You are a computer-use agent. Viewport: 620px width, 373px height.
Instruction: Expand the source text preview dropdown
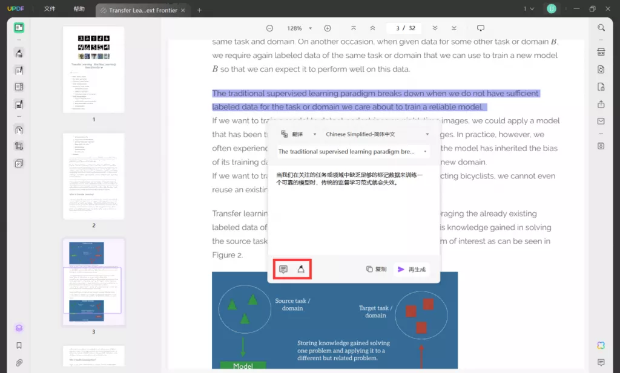point(426,152)
